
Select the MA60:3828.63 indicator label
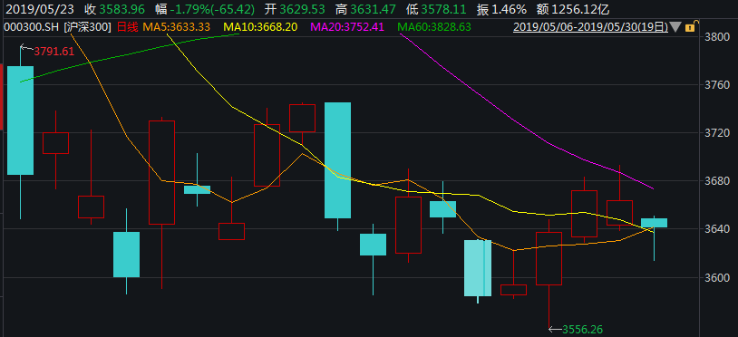point(434,27)
